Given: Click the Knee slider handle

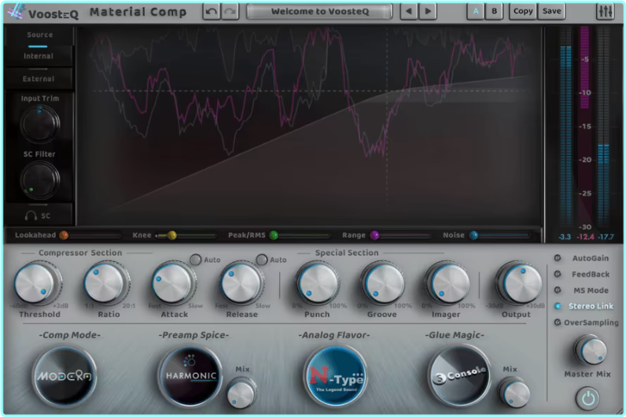Looking at the screenshot, I should (x=171, y=235).
